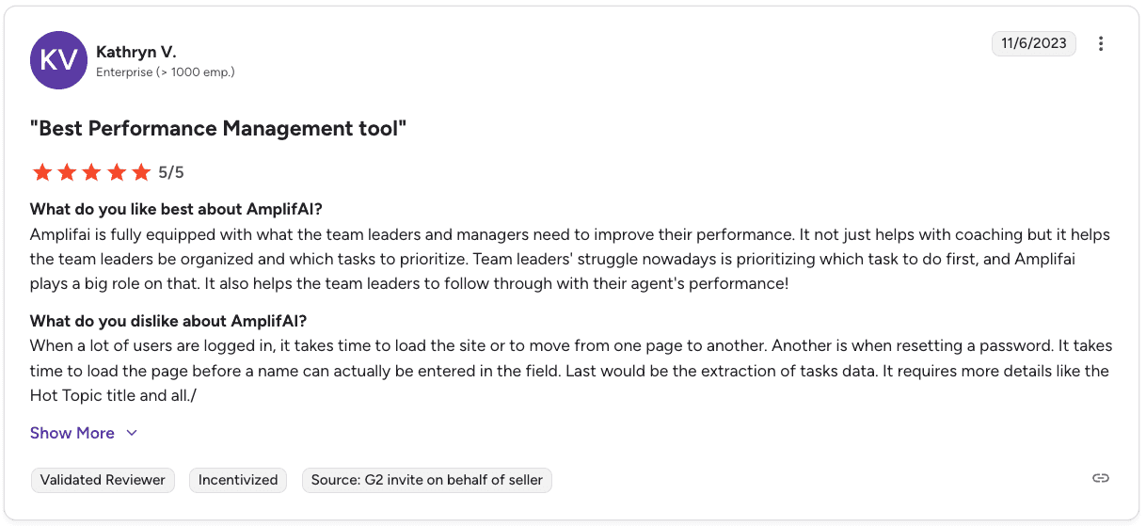Click chevron beside Show More
The width and height of the screenshot is (1146, 526).
[x=132, y=433]
